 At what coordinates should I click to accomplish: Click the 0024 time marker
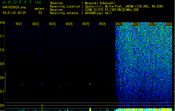click(x=69, y=24)
